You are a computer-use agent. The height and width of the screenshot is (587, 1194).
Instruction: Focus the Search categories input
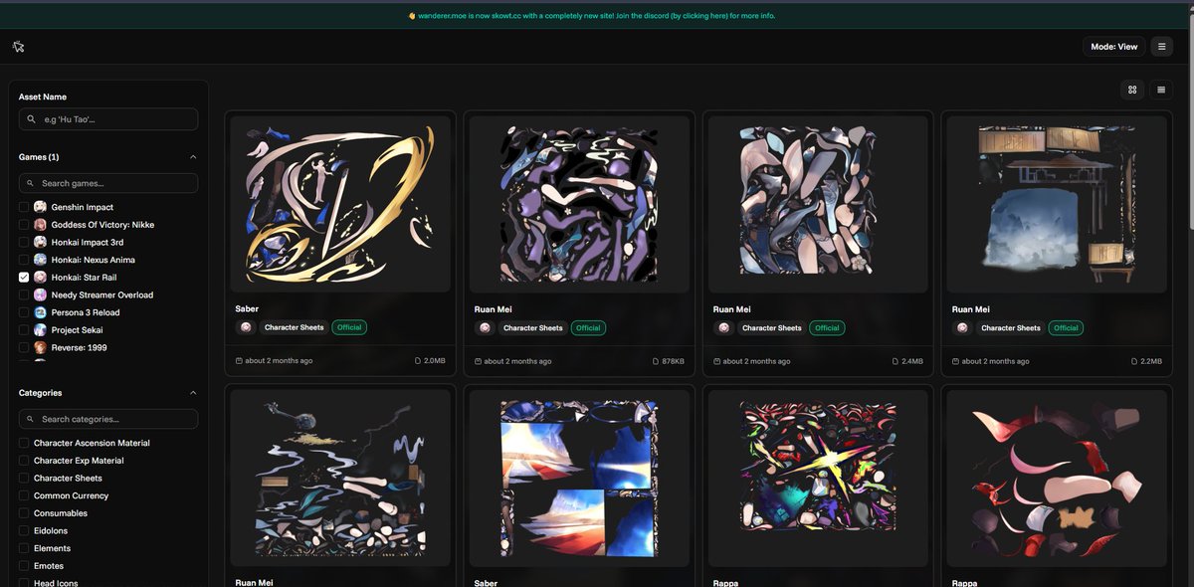tap(108, 419)
